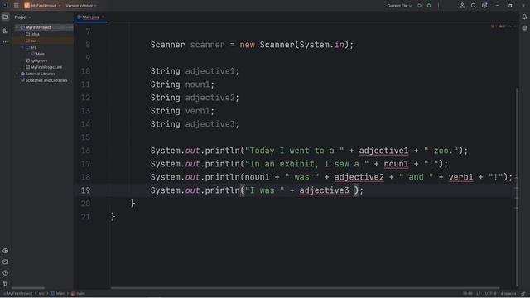The width and height of the screenshot is (530, 298).
Task: Click the editor horizontal scrollbar
Action: tap(305, 288)
